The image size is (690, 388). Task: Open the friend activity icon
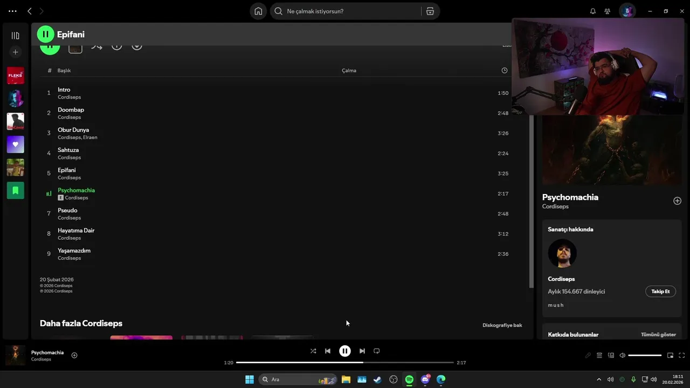[x=608, y=11]
